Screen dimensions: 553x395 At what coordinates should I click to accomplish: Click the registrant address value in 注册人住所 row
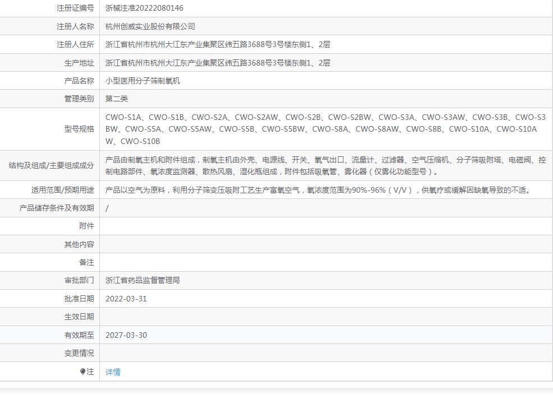click(218, 44)
